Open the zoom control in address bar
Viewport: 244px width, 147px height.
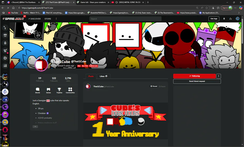[197, 8]
